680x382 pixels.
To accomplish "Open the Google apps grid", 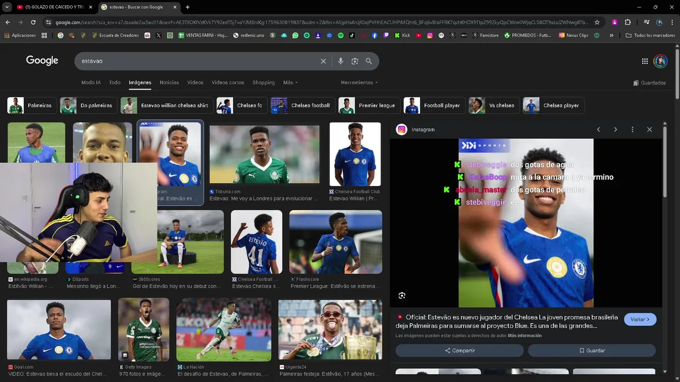I will (645, 61).
